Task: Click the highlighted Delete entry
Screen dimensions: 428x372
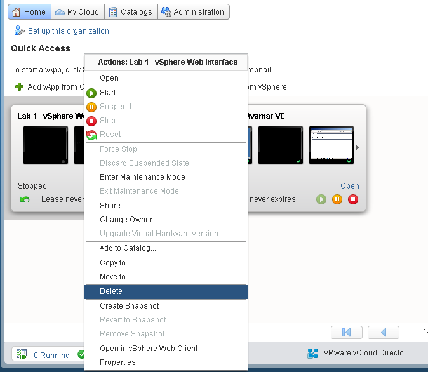Action: (166, 291)
